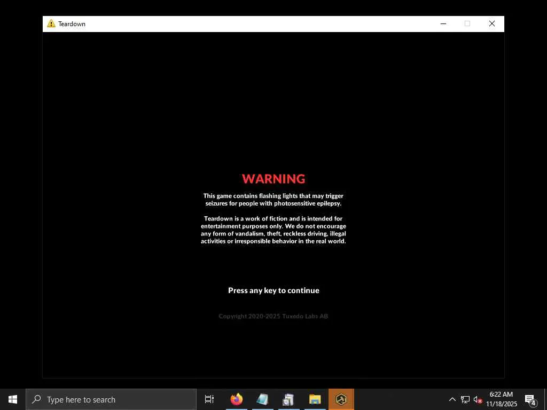
Task: Open the Windows Start menu
Action: click(x=13, y=399)
